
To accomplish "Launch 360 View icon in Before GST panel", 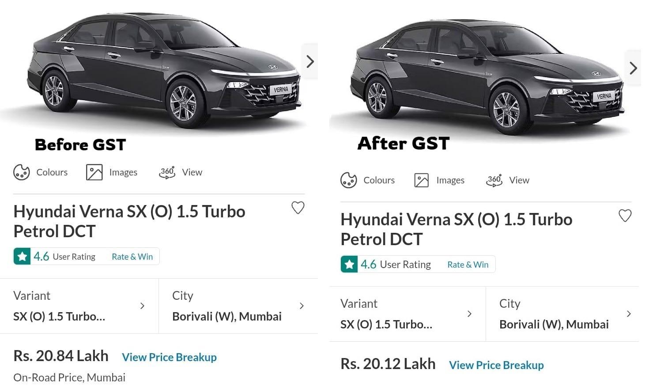I will tap(167, 172).
